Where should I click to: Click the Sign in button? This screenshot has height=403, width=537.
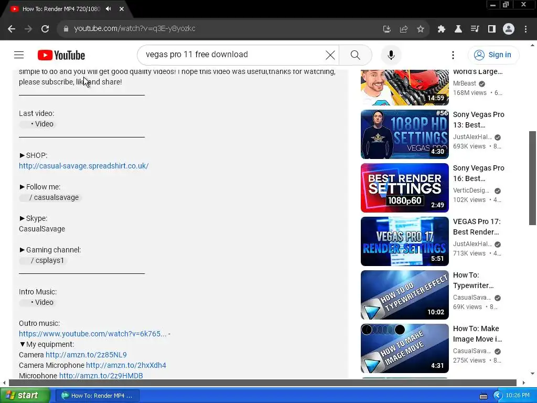[493, 55]
